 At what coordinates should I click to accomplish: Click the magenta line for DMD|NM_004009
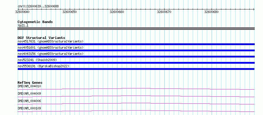point(136,96)
